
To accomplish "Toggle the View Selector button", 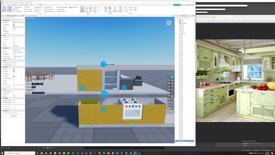I will pyautogui.click(x=82, y=9).
